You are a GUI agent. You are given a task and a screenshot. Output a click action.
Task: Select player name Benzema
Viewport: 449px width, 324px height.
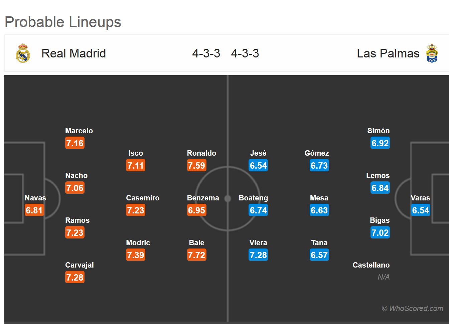tap(203, 198)
